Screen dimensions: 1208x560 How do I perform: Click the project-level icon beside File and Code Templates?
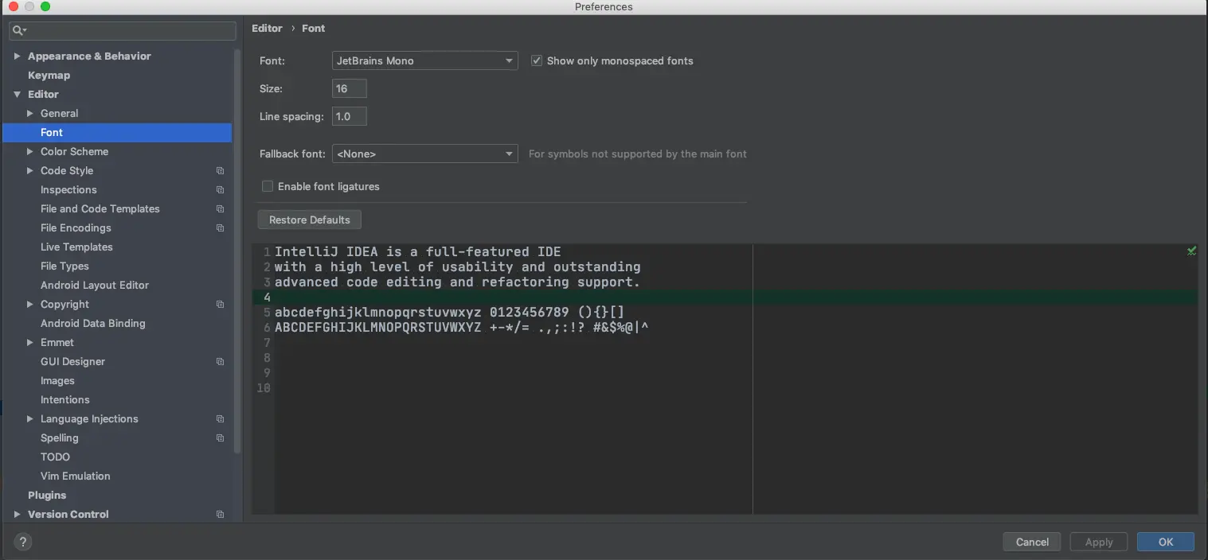[x=221, y=209]
